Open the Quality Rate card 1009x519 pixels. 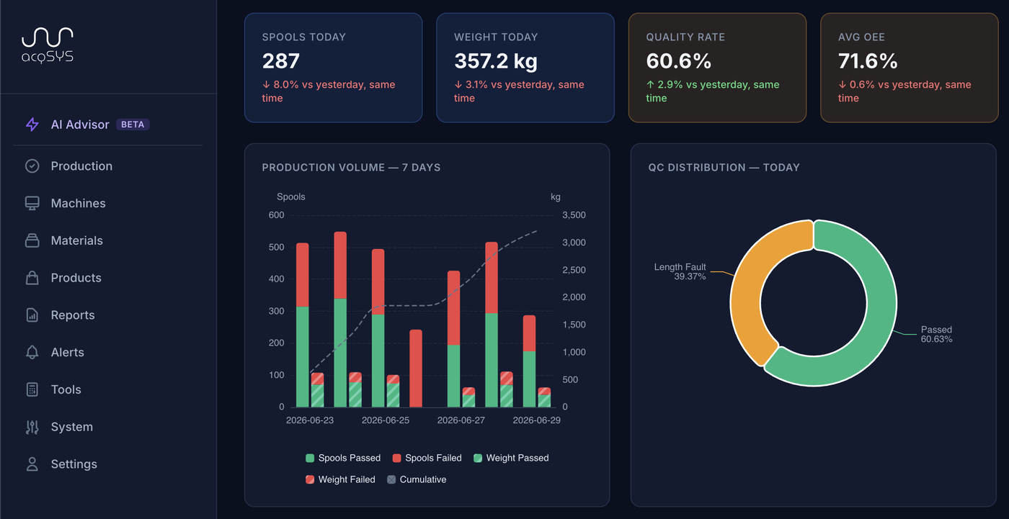[717, 68]
